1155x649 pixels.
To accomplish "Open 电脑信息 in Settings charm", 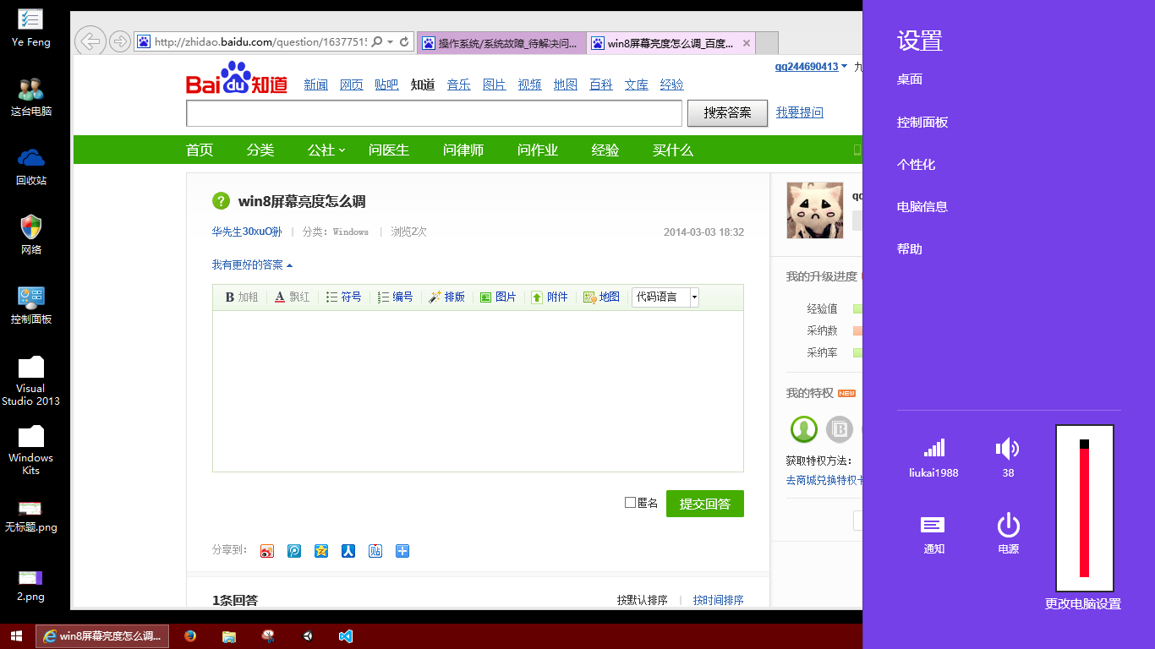I will tap(922, 206).
